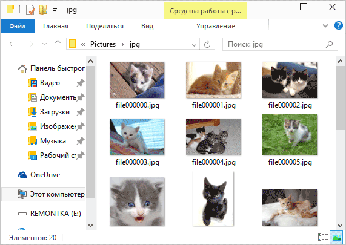Open Панель быстрого доступа in navigation pane
346x245 pixels.
(52, 68)
